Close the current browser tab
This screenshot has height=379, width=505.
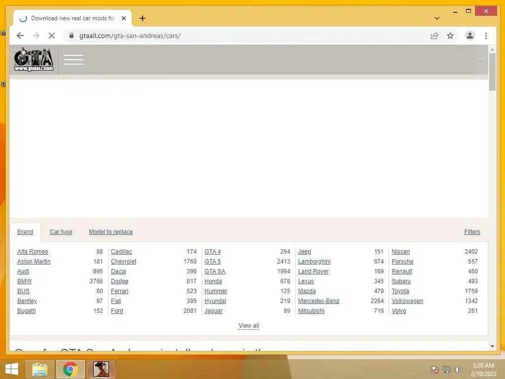point(124,18)
